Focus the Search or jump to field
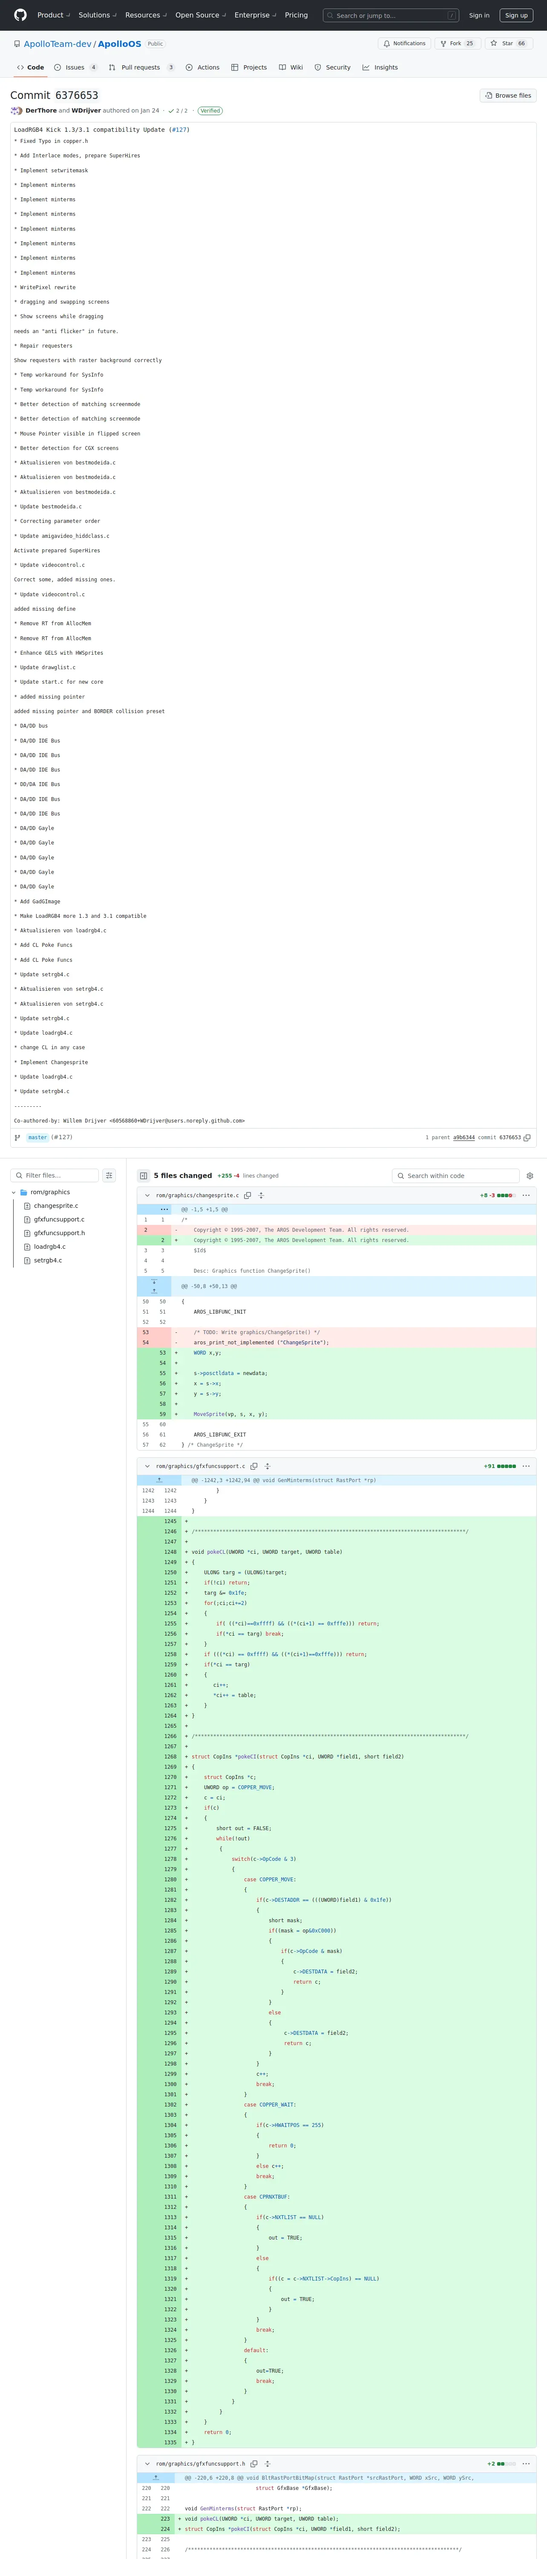The width and height of the screenshot is (547, 2559). pos(391,15)
